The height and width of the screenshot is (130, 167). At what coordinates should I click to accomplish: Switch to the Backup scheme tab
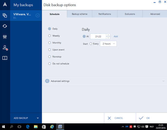[79, 14]
